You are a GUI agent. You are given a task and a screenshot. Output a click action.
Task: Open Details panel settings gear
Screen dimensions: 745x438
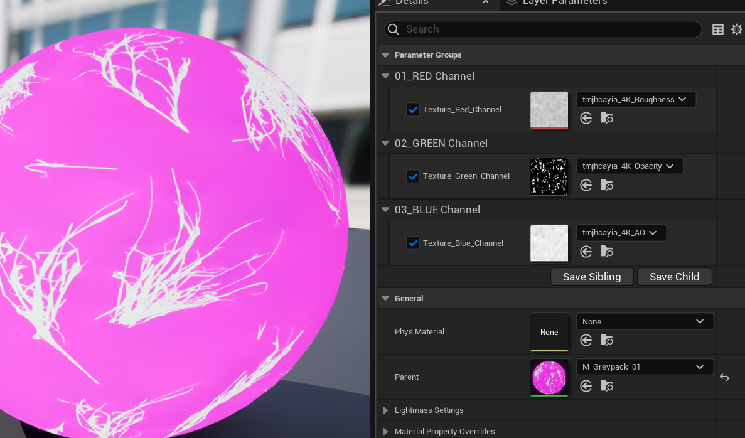tap(737, 29)
